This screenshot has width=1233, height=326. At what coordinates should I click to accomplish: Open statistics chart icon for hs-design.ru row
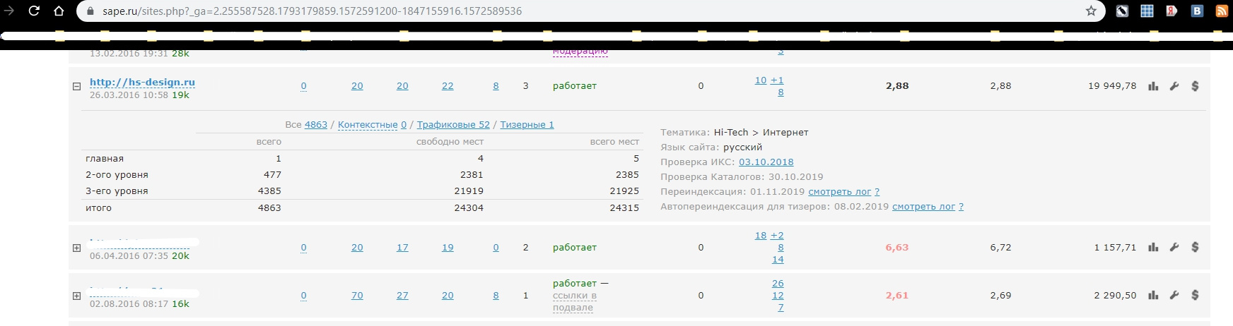pos(1153,86)
